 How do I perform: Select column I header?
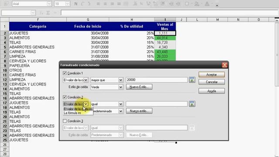coord(165,20)
